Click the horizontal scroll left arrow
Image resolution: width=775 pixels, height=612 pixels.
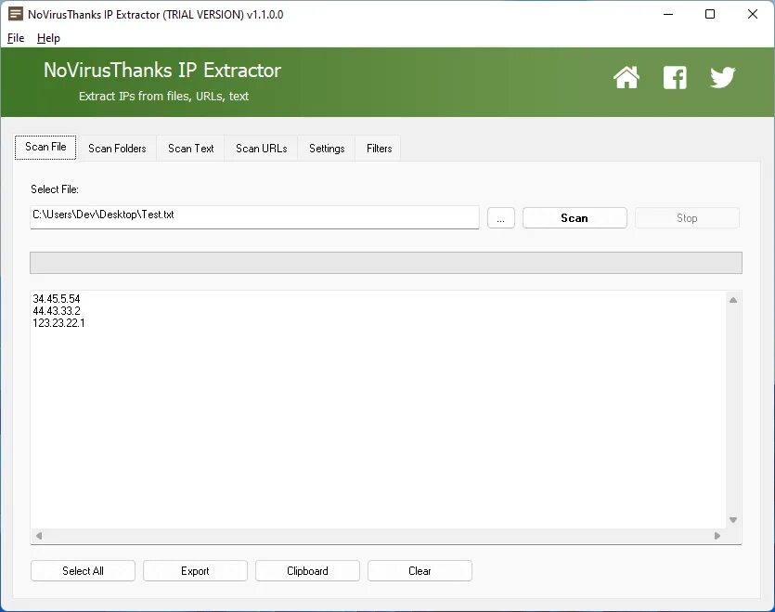39,536
